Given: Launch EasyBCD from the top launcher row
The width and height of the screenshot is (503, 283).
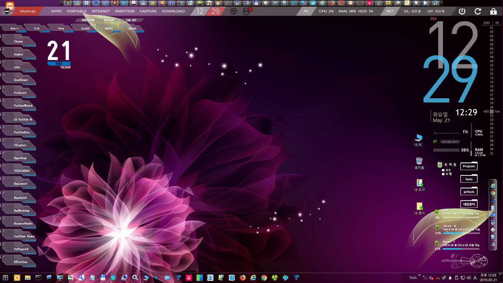Looking at the screenshot, I should pyautogui.click(x=85, y=28).
